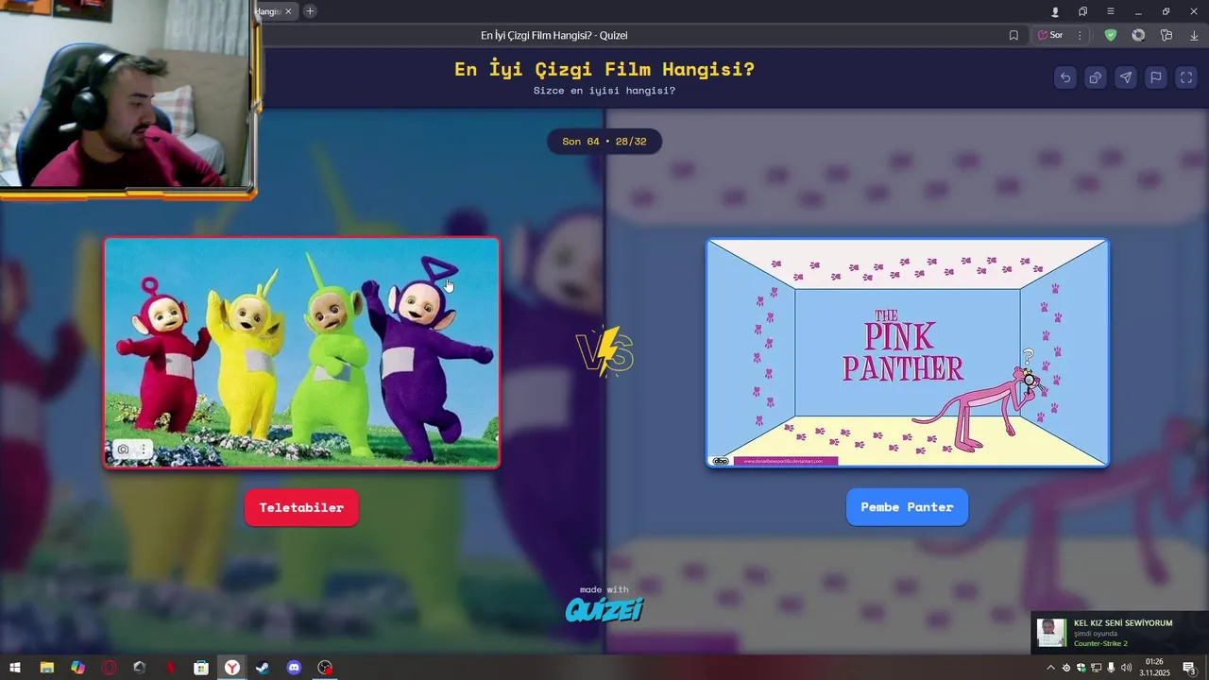The width and height of the screenshot is (1209, 680).
Task: Open the browser hamburger menu
Action: coord(1111,11)
